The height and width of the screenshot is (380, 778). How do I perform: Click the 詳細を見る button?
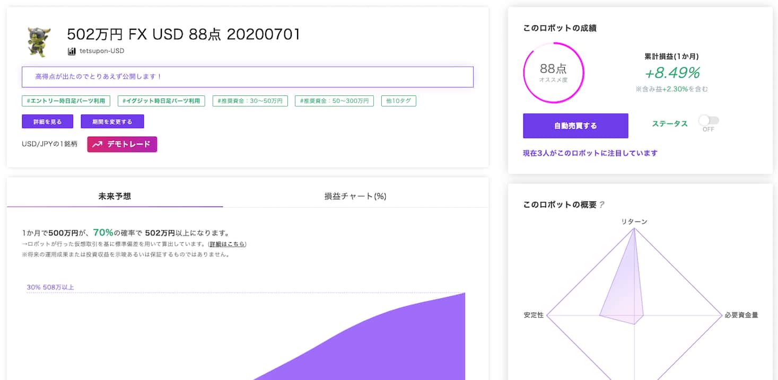pos(47,121)
